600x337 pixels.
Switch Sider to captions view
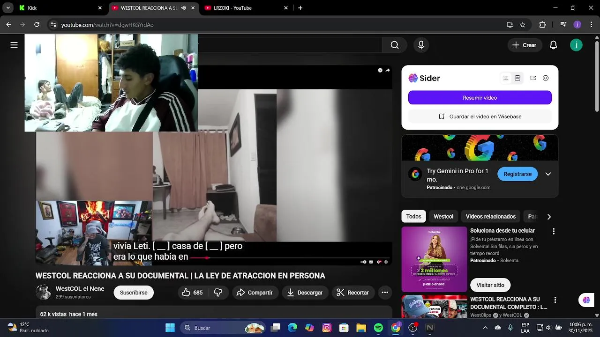[x=517, y=78]
